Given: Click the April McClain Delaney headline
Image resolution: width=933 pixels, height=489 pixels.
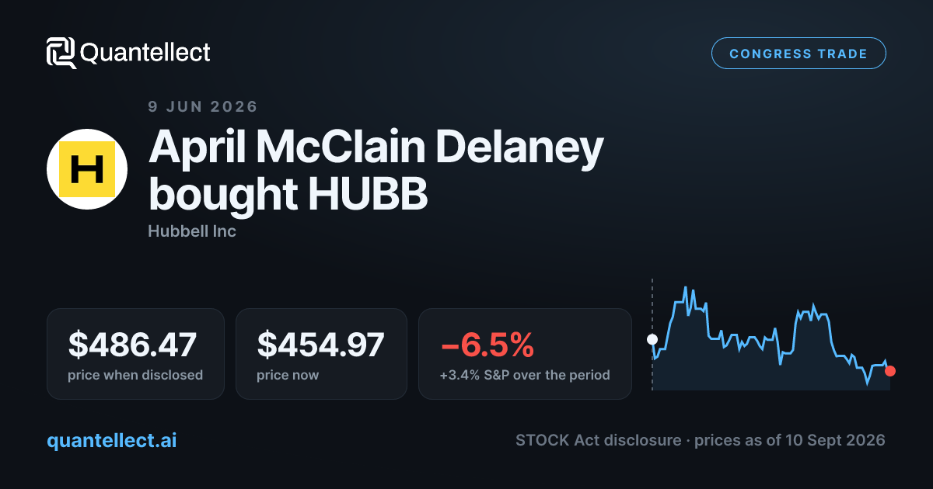Looking at the screenshot, I should [376, 170].
